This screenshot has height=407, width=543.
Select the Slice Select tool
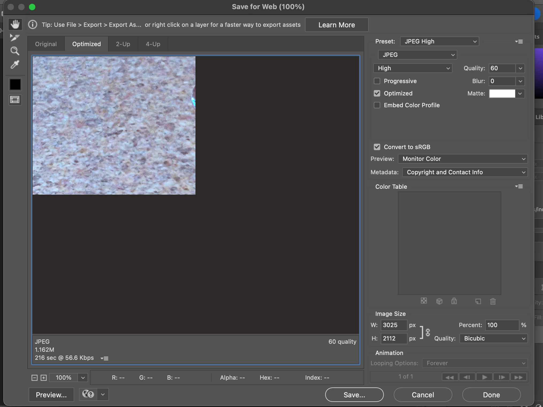click(15, 38)
